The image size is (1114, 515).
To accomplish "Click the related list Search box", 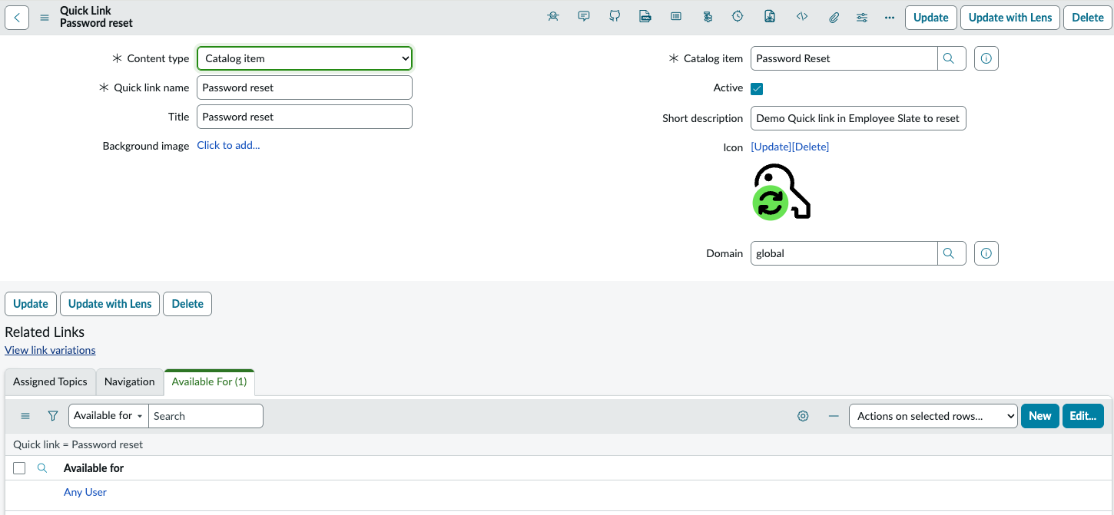I will click(206, 416).
